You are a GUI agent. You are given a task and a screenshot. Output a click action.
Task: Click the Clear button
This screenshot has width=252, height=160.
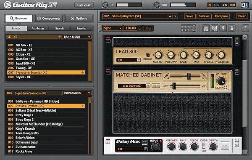pyautogui.click(x=242, y=16)
